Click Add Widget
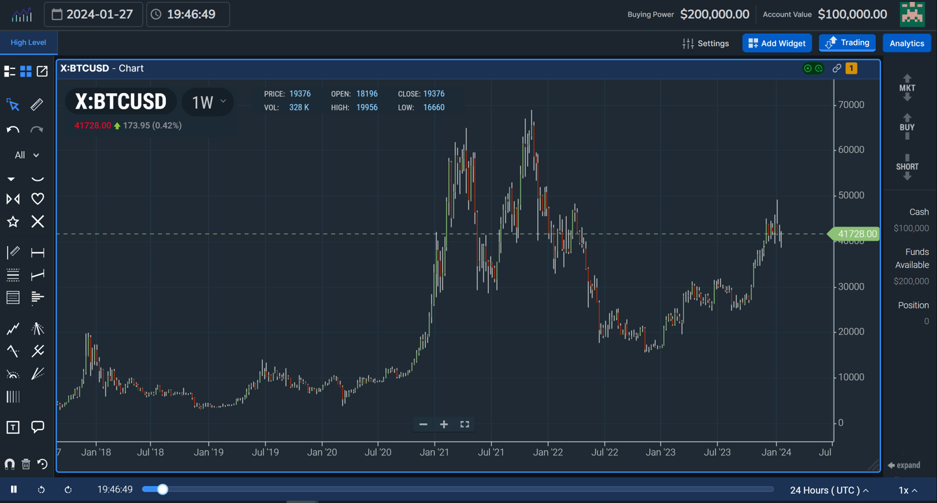This screenshot has height=503, width=937. click(x=776, y=43)
